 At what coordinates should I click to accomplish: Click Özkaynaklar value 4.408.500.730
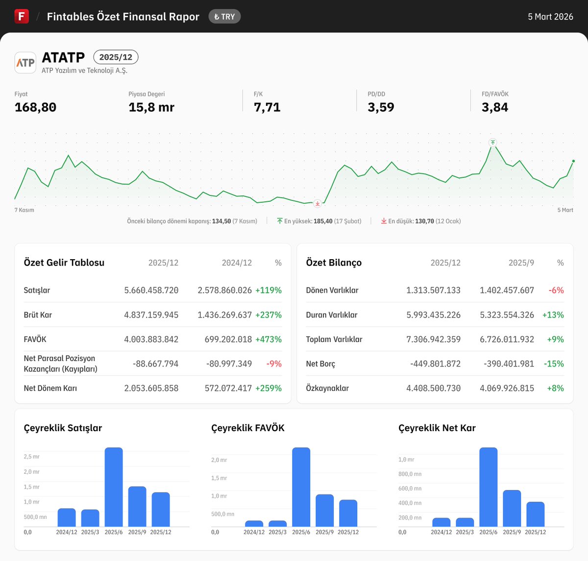pos(434,388)
